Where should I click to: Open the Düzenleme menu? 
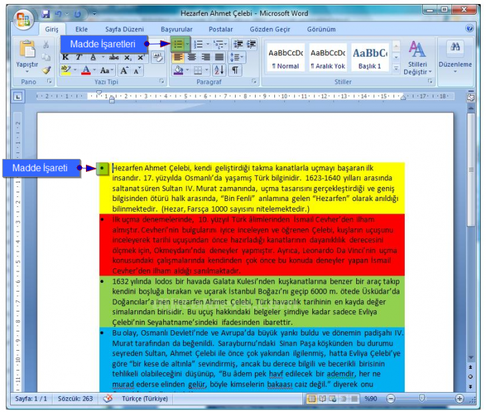(455, 58)
